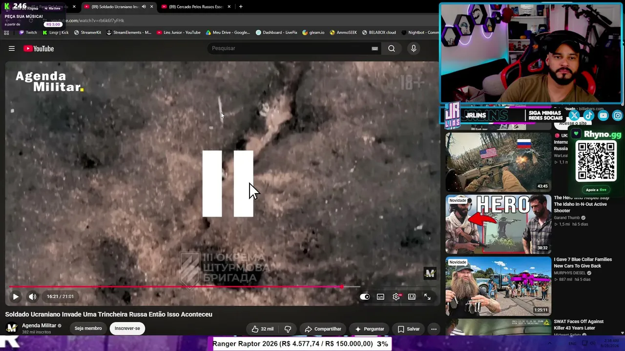Mute the Soldado Ucraniano tab audio icon

(x=144, y=7)
